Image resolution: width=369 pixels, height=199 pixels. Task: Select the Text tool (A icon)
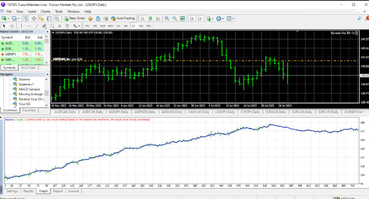[x=60, y=26]
